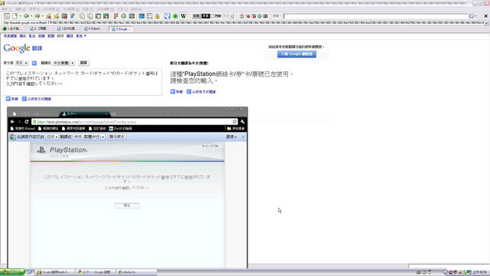Click the 戻る button on PlayStation page

point(127,205)
